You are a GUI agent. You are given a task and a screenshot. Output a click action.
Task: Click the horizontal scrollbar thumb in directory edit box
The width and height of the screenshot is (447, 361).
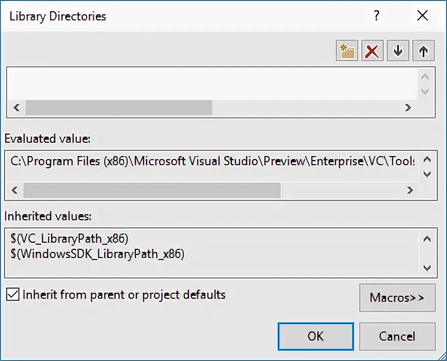[119, 108]
